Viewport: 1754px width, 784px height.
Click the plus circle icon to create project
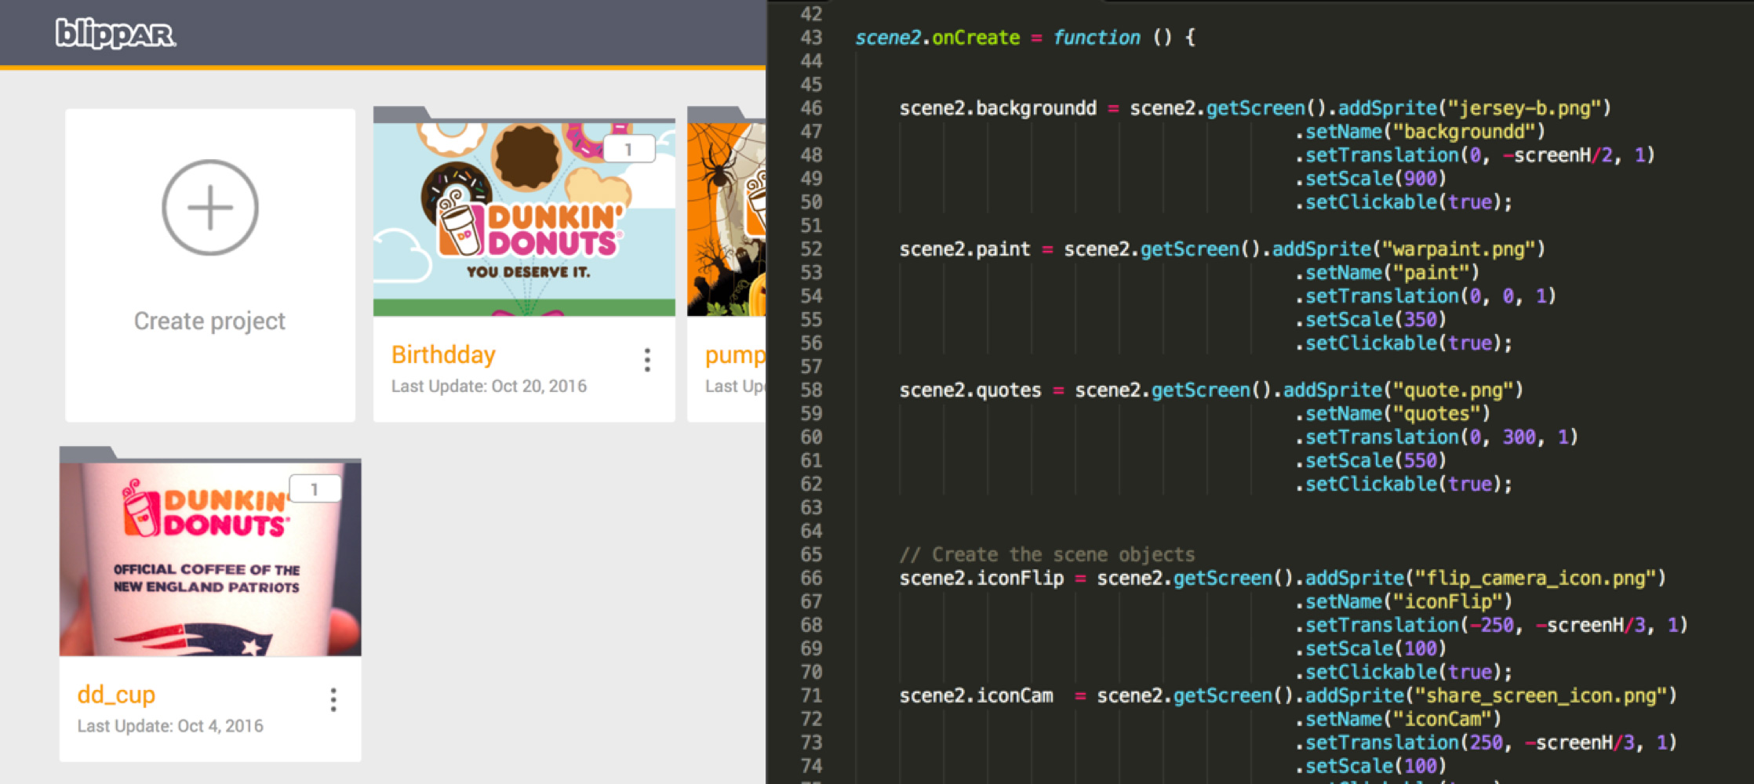209,208
